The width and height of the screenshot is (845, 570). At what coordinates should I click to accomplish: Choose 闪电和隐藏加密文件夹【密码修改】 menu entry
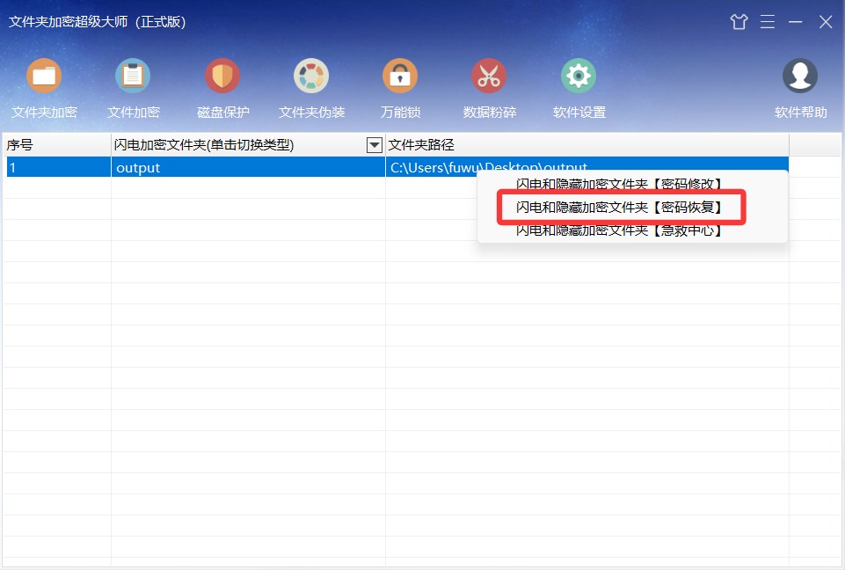(x=619, y=184)
